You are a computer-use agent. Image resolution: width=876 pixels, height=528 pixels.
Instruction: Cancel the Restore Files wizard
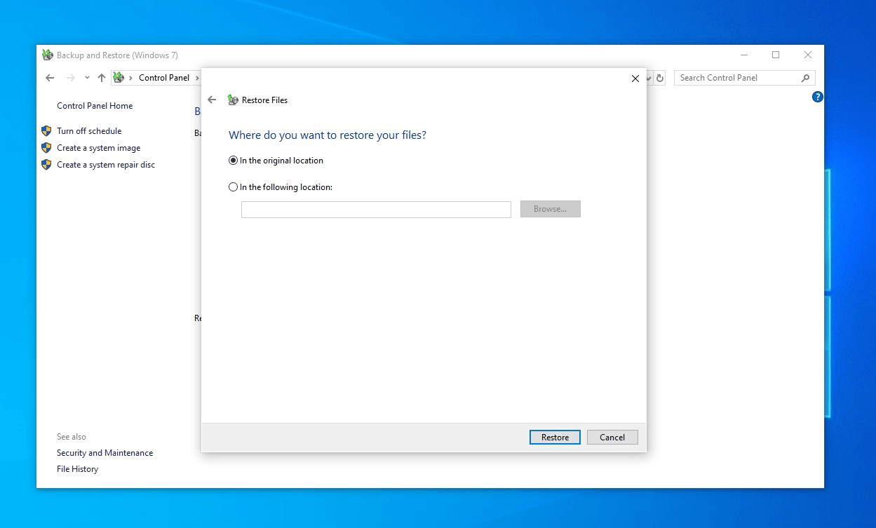click(x=612, y=437)
